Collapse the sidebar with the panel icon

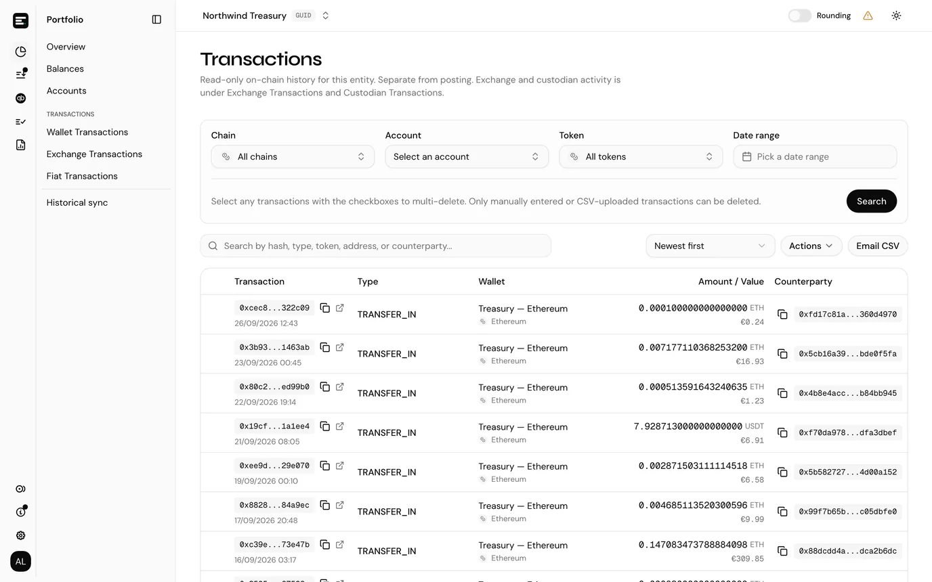pos(156,20)
